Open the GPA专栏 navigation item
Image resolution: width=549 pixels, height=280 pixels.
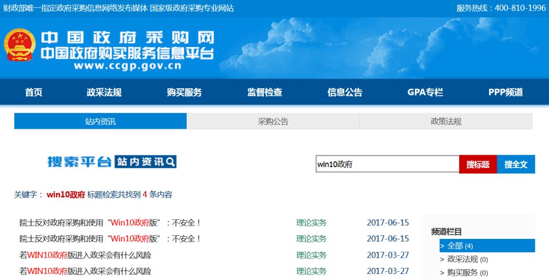[x=425, y=92]
